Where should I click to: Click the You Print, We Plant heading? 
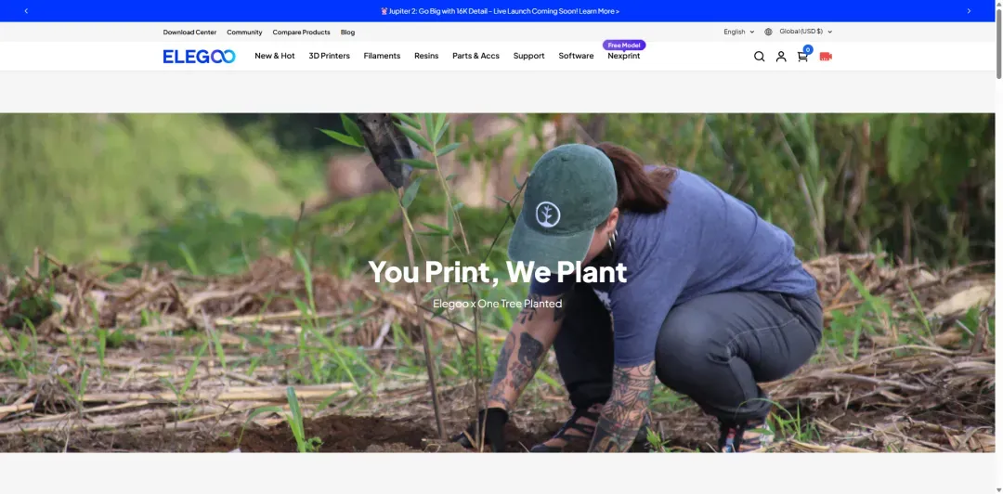pyautogui.click(x=498, y=273)
